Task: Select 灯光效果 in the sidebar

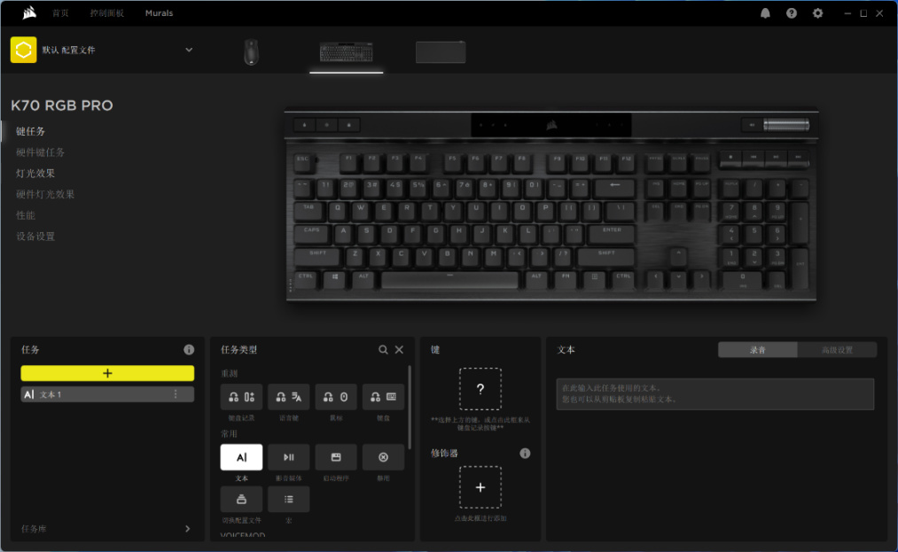Action: click(x=35, y=174)
